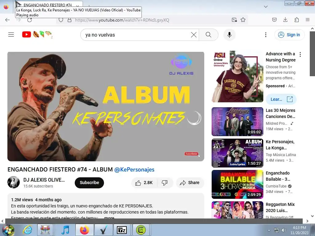The width and height of the screenshot is (315, 236).
Task: Click the main video player
Action: pos(106,107)
